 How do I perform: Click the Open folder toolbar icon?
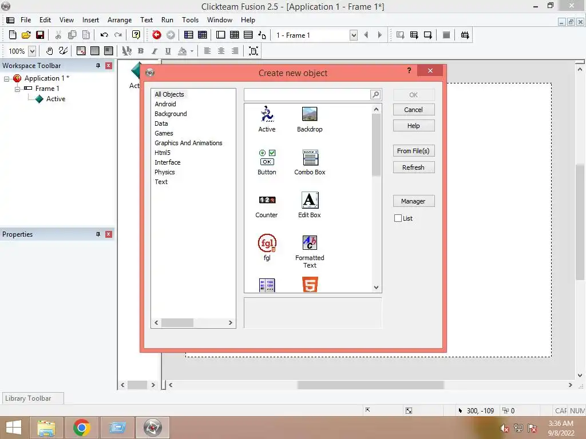point(26,35)
